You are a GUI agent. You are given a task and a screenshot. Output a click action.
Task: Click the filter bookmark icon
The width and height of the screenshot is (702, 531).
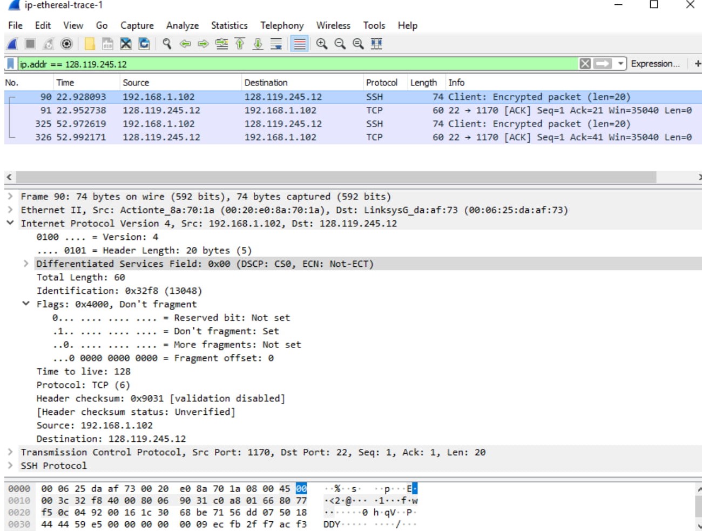coord(10,64)
